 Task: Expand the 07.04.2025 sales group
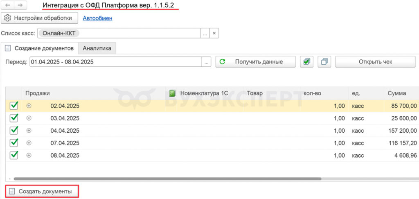[29, 143]
